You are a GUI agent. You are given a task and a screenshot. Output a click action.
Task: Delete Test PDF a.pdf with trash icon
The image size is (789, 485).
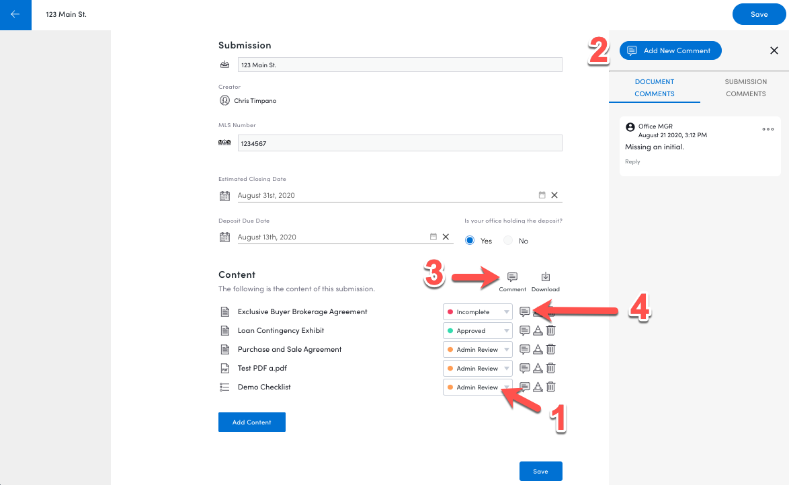pos(551,368)
